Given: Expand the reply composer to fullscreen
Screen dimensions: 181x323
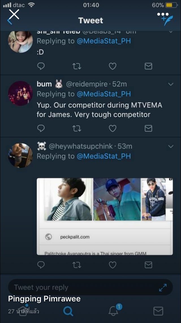Looking at the screenshot, I should click(163, 288).
